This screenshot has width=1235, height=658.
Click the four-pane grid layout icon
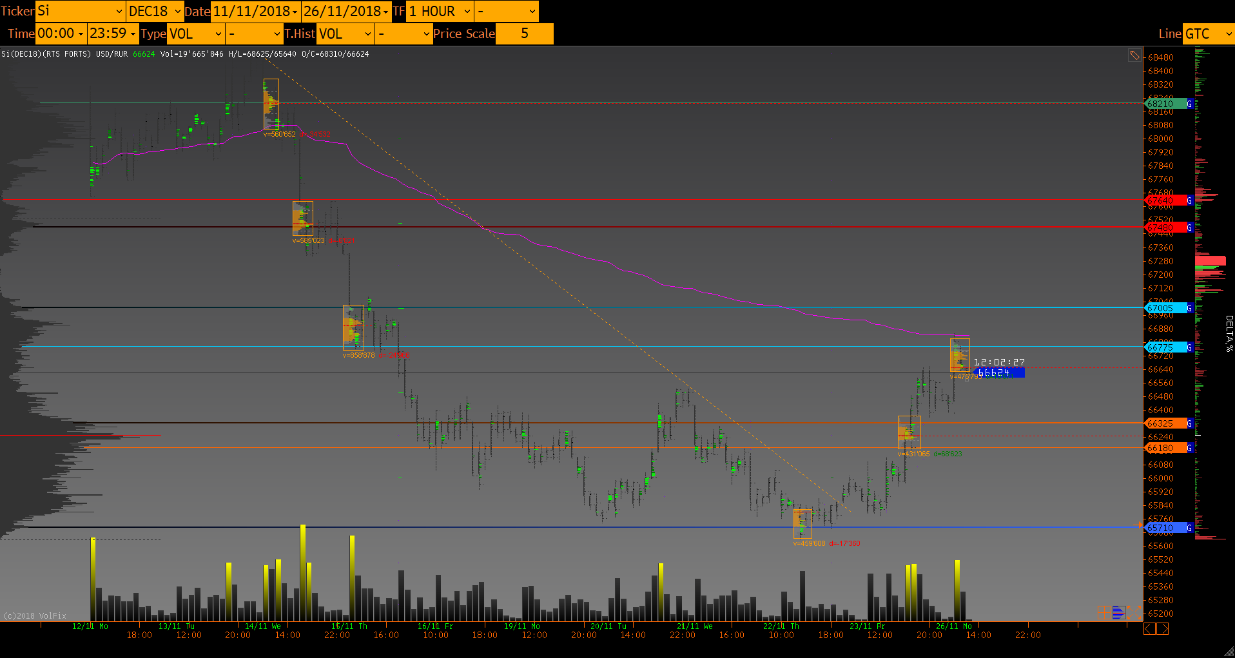pos(1104,612)
